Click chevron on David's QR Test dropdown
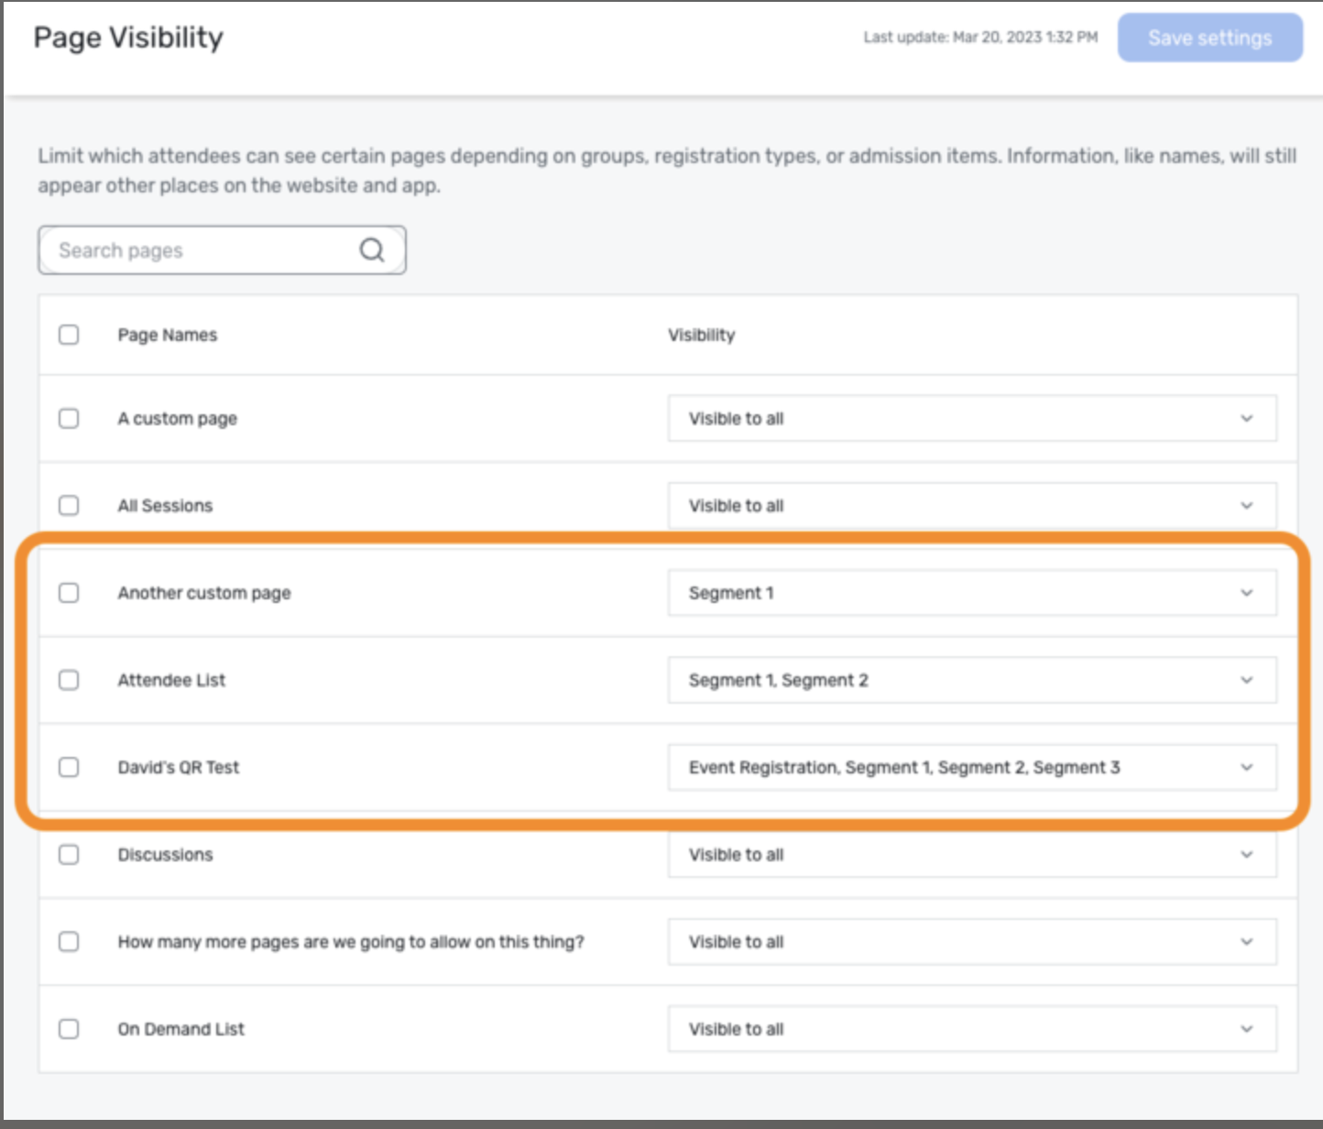The image size is (1323, 1129). pyautogui.click(x=1246, y=767)
